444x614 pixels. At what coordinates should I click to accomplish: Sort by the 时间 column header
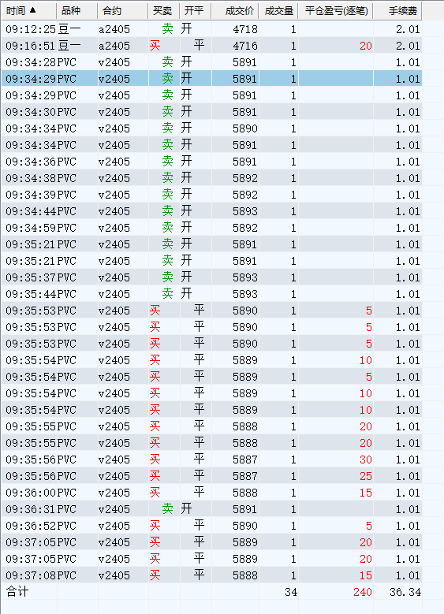click(x=28, y=11)
